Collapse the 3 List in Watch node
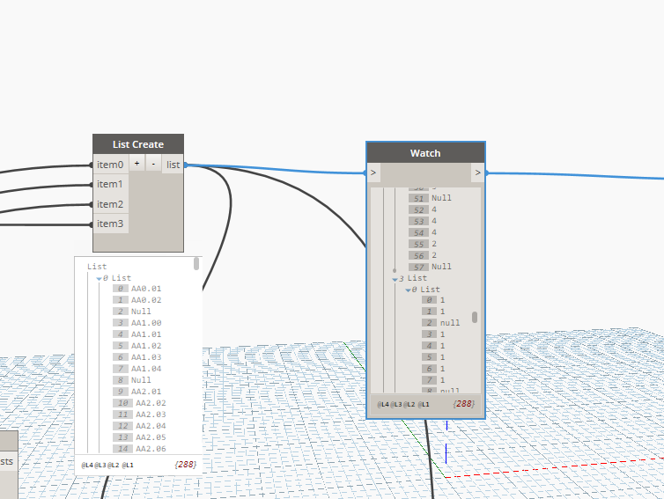 395,279
